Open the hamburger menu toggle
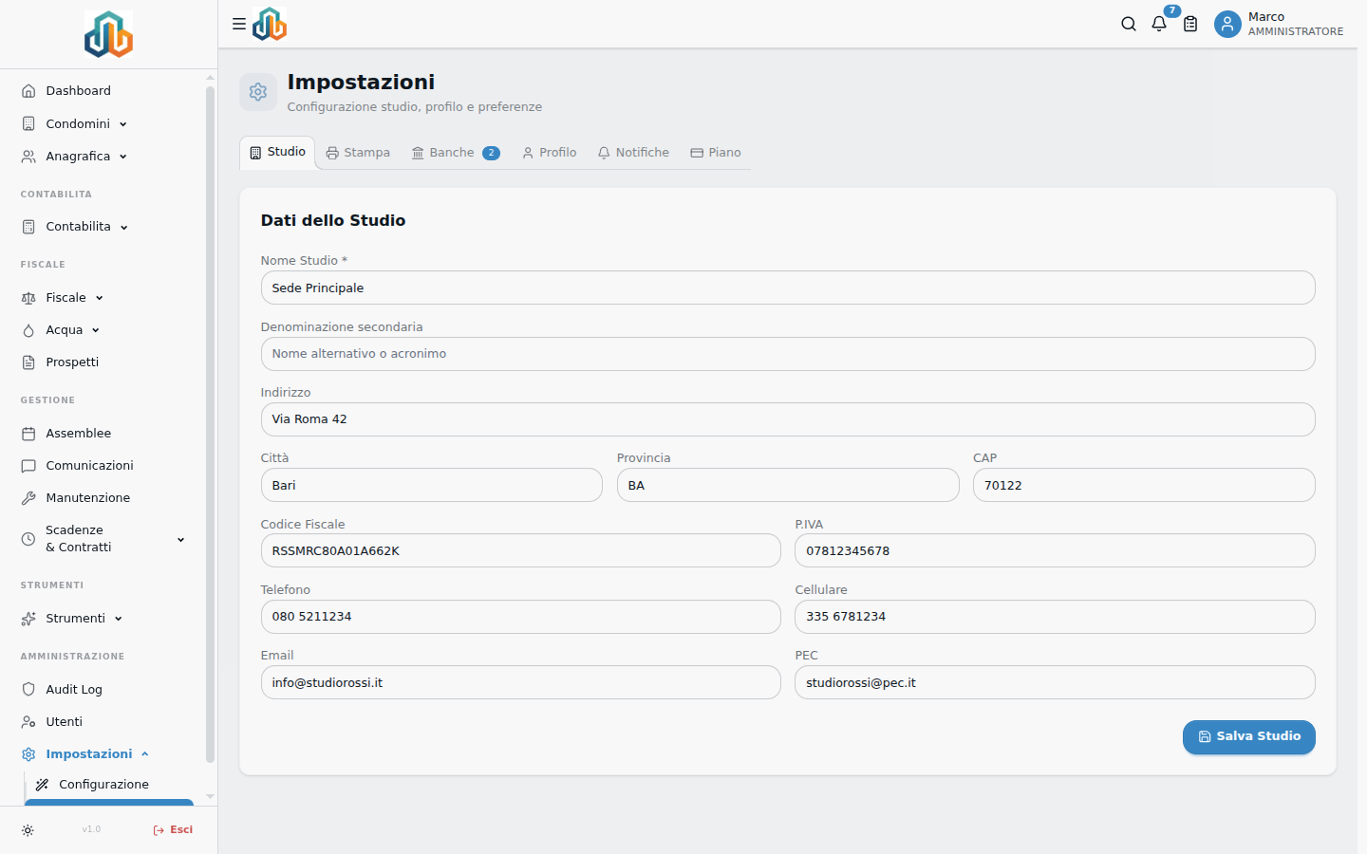 click(x=239, y=24)
